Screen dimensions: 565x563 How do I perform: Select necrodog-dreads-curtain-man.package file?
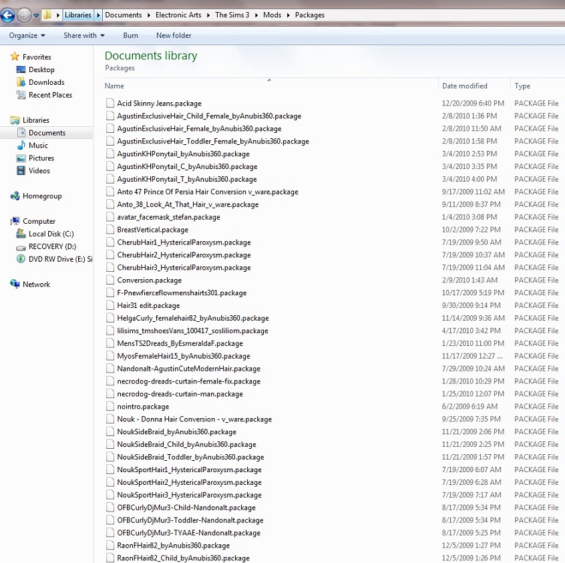pos(180,393)
